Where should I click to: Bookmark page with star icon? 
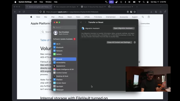tap(135, 12)
